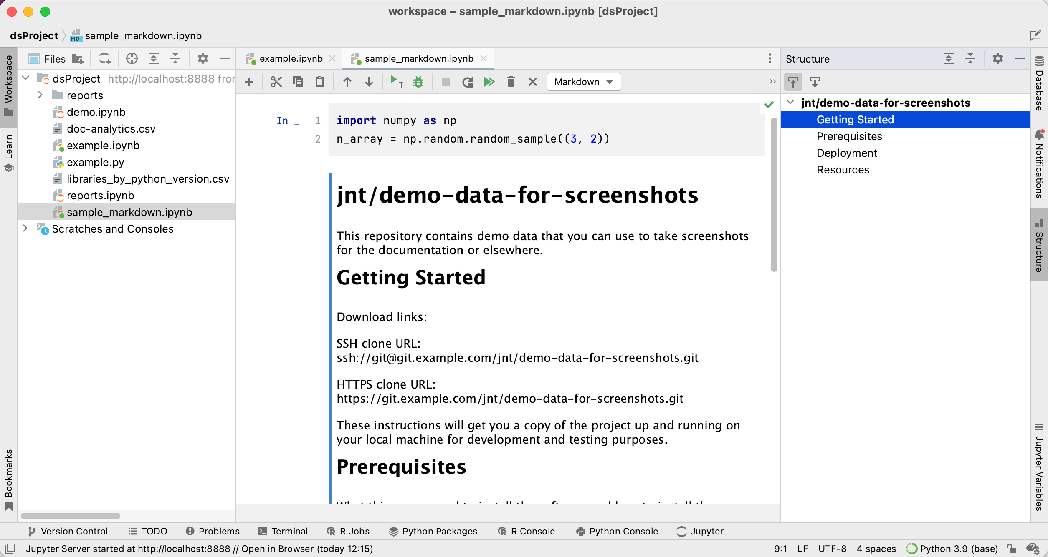Click the add cell below icon

click(x=250, y=82)
